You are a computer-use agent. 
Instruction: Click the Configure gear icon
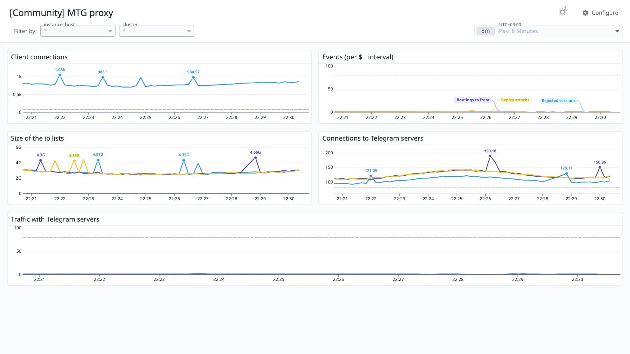[x=585, y=13]
